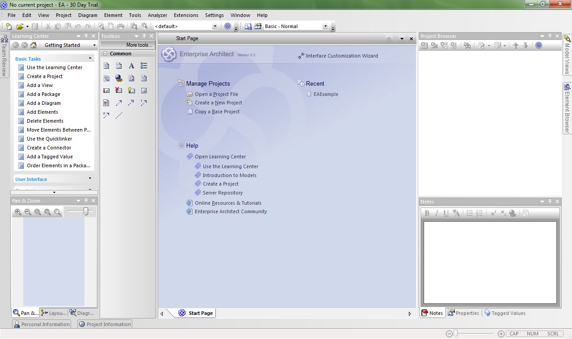Open the Getting Started dropdown in the Learning Center
The width and height of the screenshot is (572, 339).
click(x=94, y=45)
